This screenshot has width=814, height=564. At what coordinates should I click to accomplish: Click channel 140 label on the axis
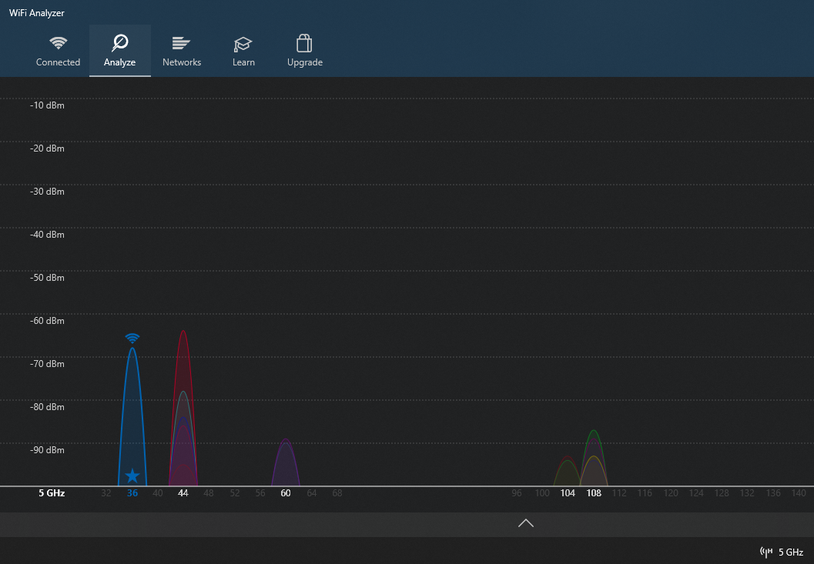tap(799, 493)
